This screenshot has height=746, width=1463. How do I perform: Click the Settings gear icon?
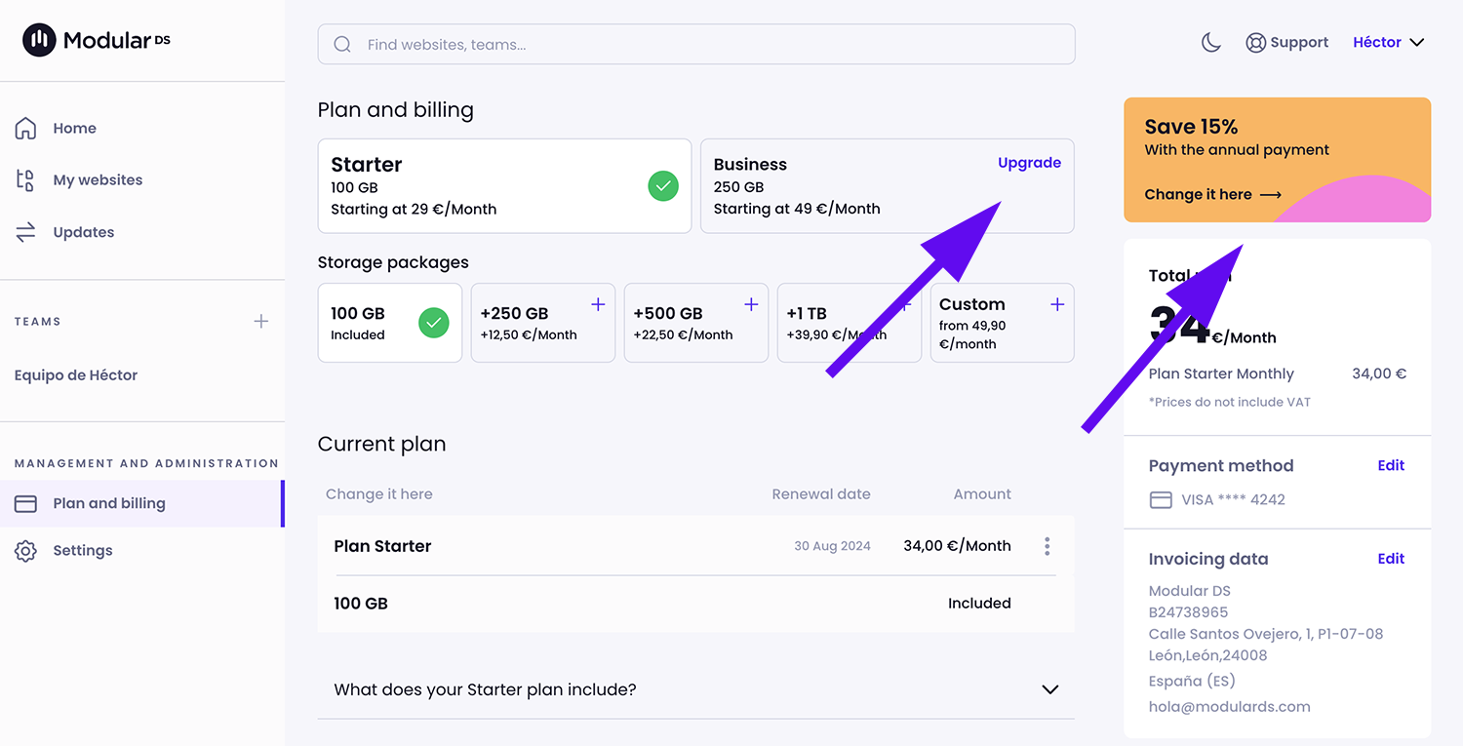[x=26, y=551]
